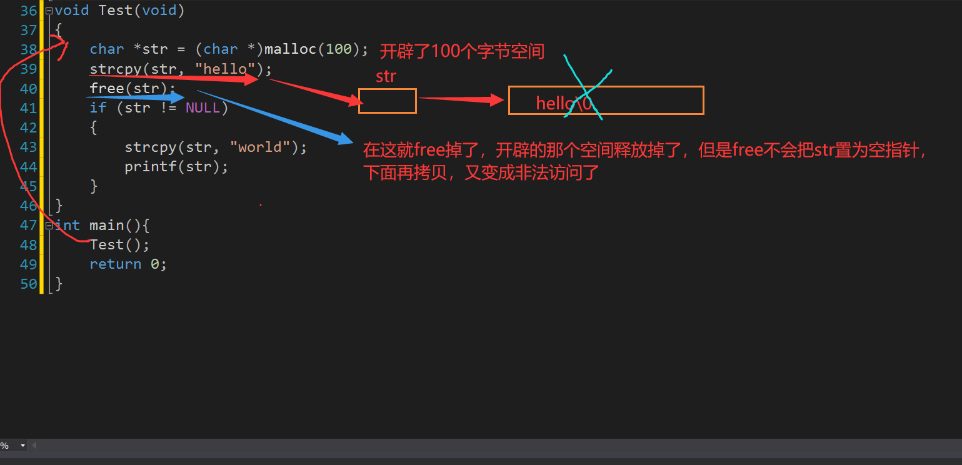
Task: Click the free(str) statement
Action: pyautogui.click(x=133, y=89)
